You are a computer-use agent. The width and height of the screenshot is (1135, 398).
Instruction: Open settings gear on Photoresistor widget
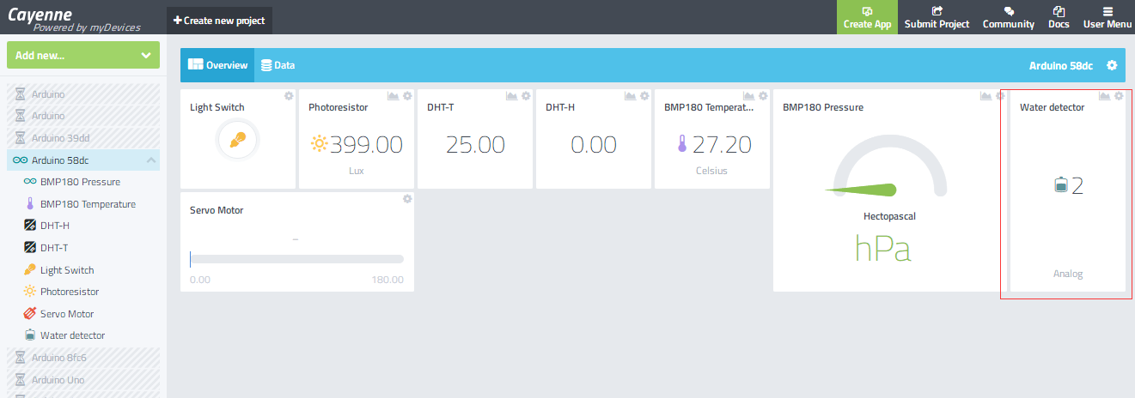[x=407, y=96]
